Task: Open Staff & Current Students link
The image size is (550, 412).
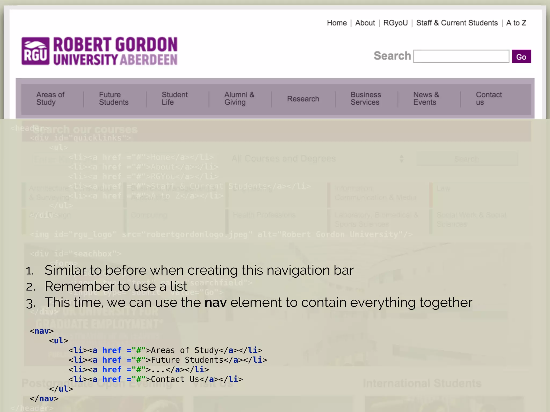Action: tap(457, 23)
